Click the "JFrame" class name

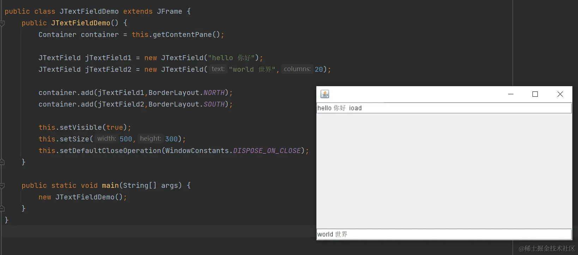170,11
